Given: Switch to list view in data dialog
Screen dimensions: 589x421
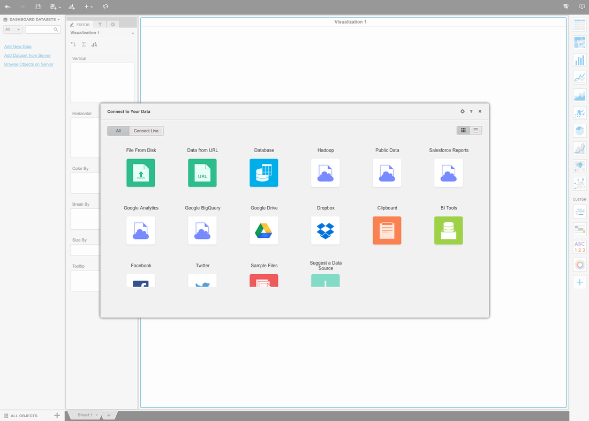Looking at the screenshot, I should pos(475,131).
